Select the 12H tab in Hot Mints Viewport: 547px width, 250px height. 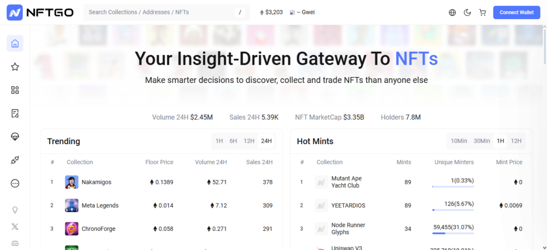pos(517,141)
